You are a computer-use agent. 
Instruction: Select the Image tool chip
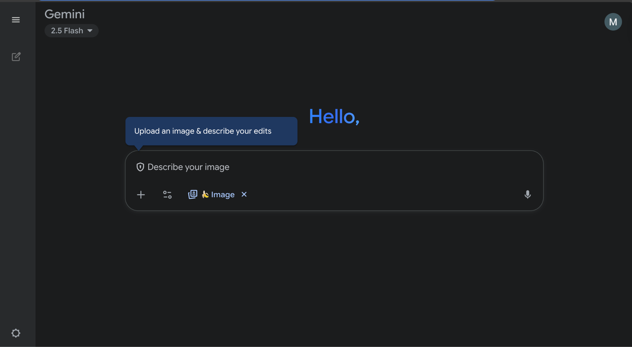tap(211, 195)
